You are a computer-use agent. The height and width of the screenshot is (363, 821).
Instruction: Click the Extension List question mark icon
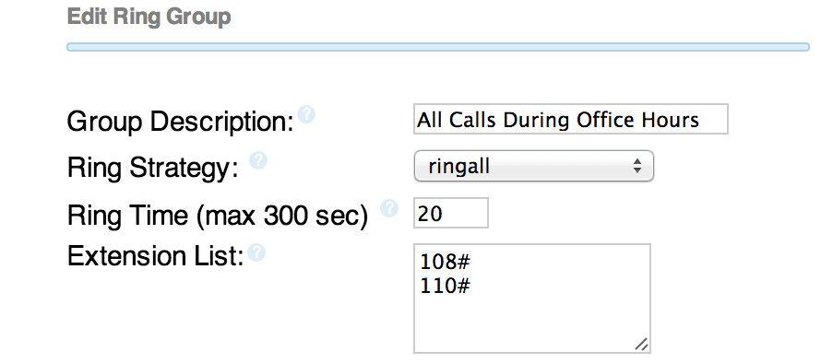(x=256, y=252)
